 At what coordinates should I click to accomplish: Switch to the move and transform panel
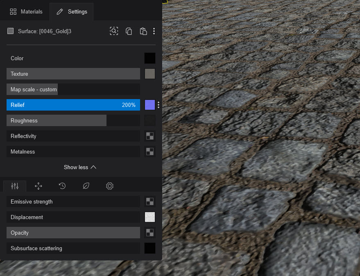pos(38,186)
